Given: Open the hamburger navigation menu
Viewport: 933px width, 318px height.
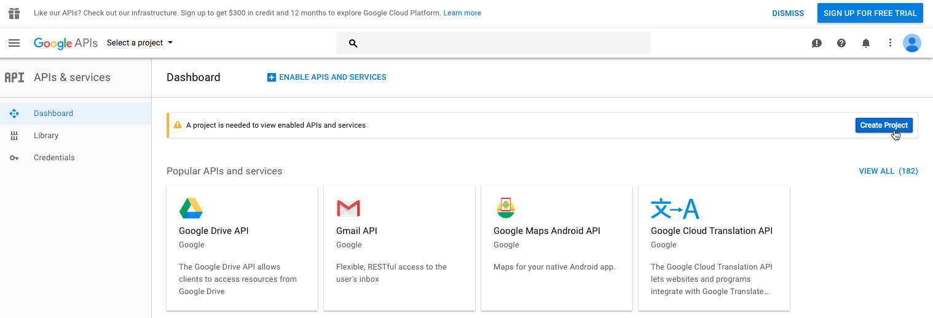Looking at the screenshot, I should pos(14,43).
